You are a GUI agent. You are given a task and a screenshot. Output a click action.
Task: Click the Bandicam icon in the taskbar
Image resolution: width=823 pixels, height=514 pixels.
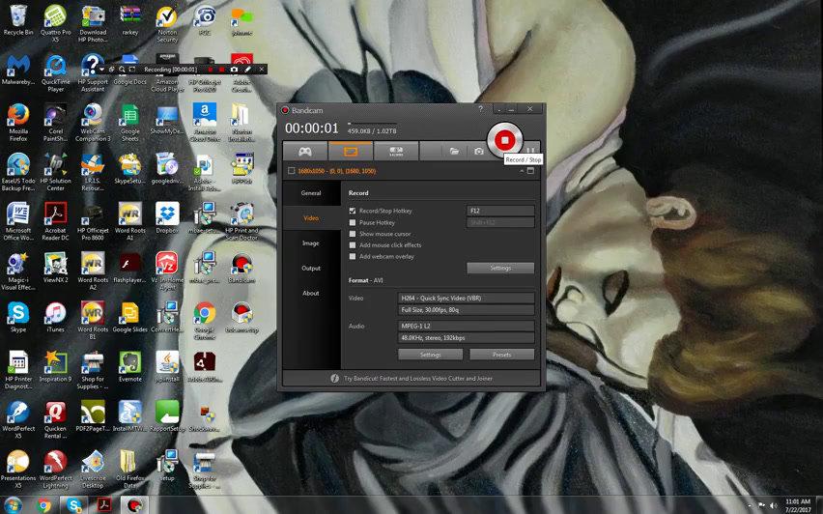(135, 505)
